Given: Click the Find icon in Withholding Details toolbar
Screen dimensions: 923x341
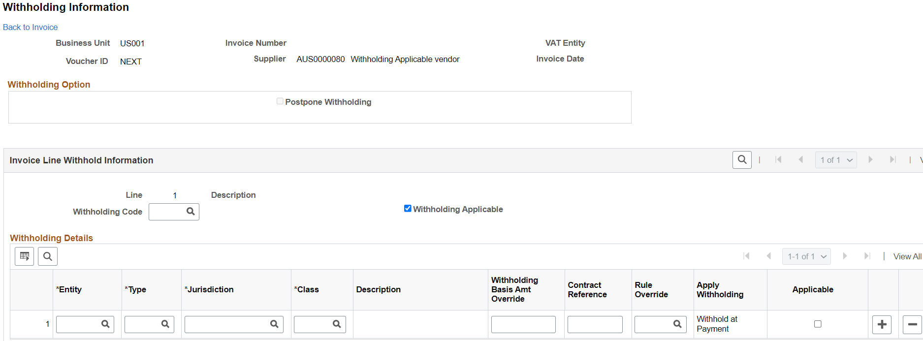Looking at the screenshot, I should [48, 256].
